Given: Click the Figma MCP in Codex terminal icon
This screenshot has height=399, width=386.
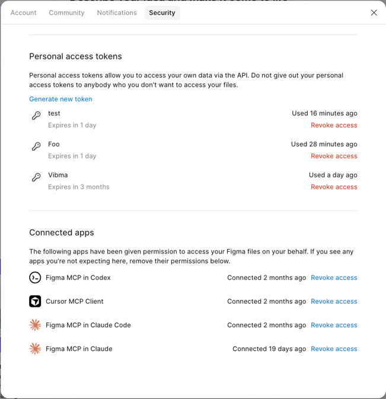Looking at the screenshot, I should click(x=35, y=277).
